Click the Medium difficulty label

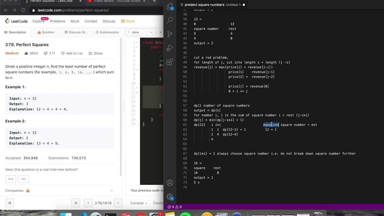[12, 53]
